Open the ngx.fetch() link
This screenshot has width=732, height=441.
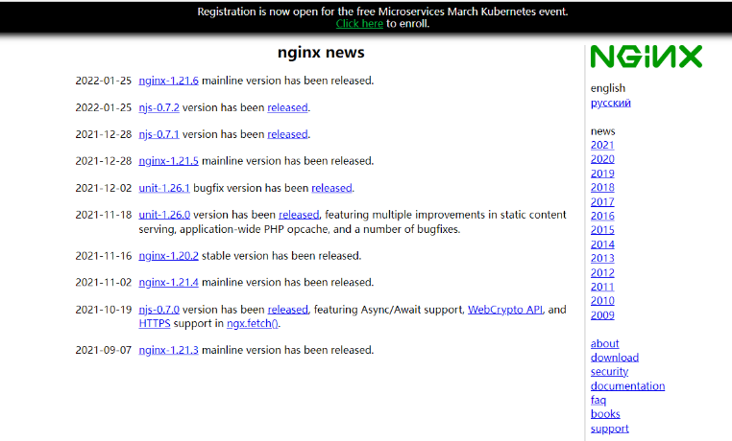[253, 323]
